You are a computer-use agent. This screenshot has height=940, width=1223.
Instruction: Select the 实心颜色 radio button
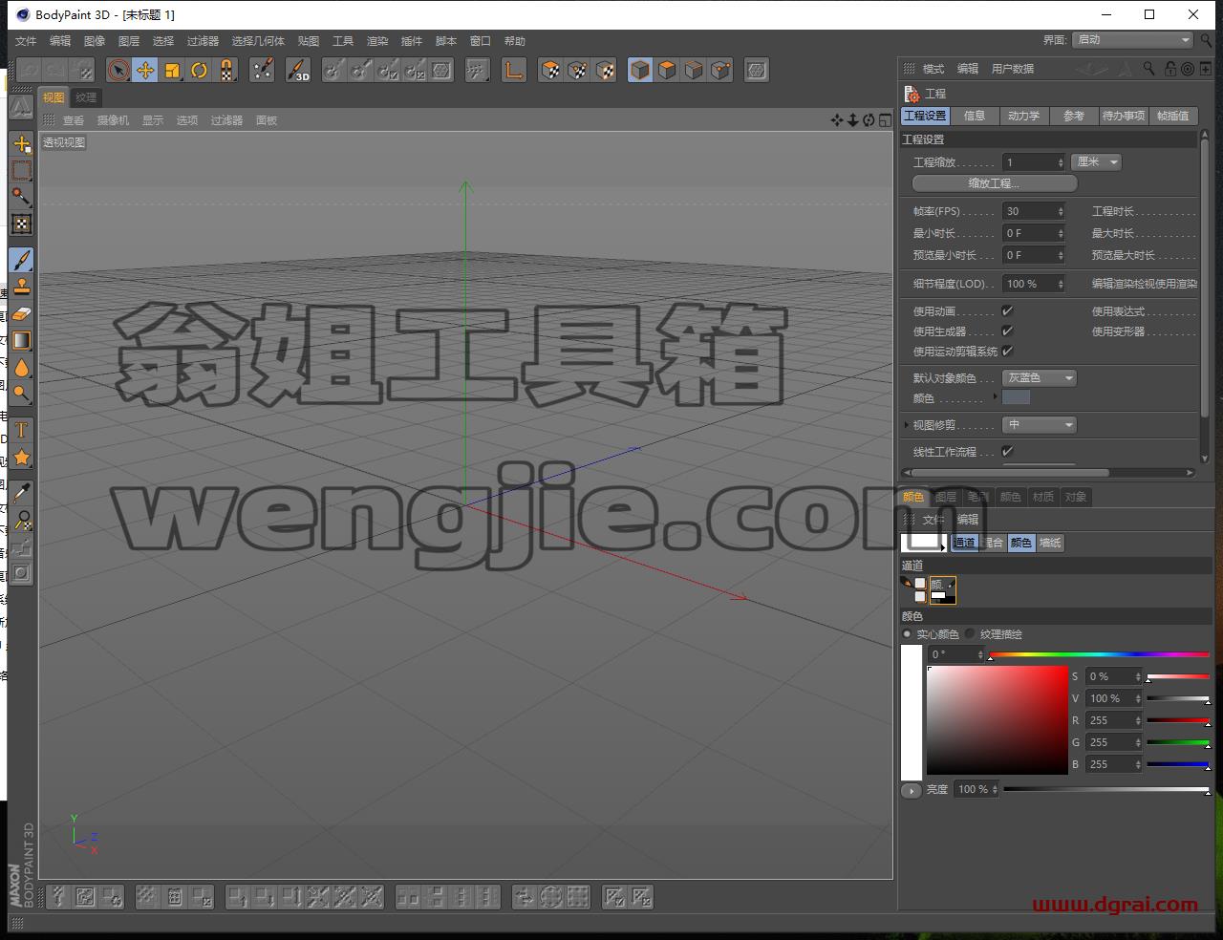[908, 633]
